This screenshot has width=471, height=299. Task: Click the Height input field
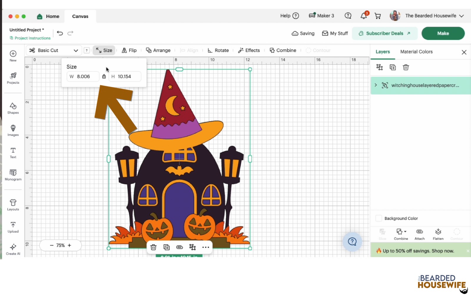pyautogui.click(x=125, y=76)
